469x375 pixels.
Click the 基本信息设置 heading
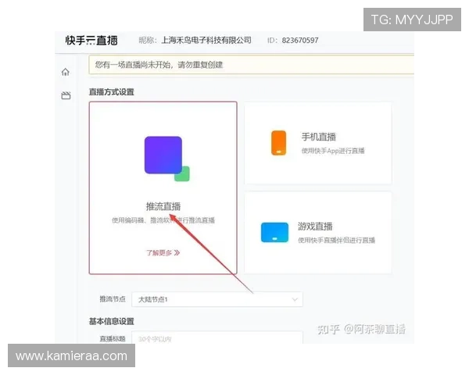111,321
